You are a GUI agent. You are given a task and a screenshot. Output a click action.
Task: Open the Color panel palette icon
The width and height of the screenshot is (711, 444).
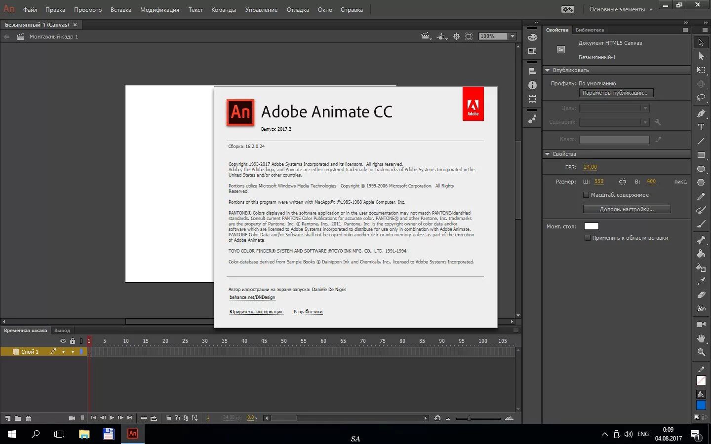click(x=532, y=37)
